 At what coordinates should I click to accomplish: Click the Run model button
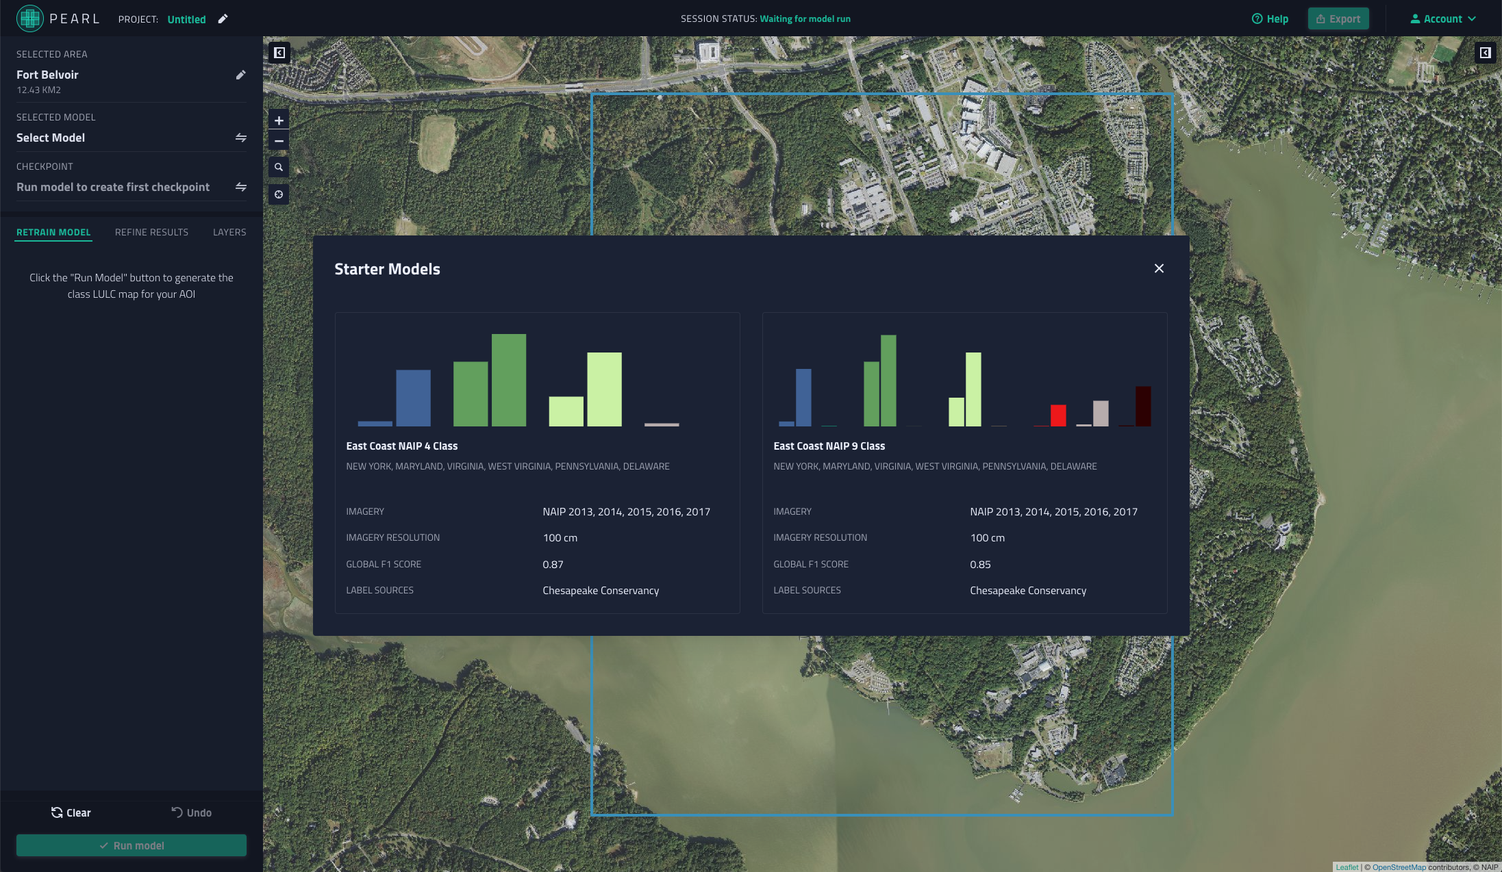[x=132, y=845]
